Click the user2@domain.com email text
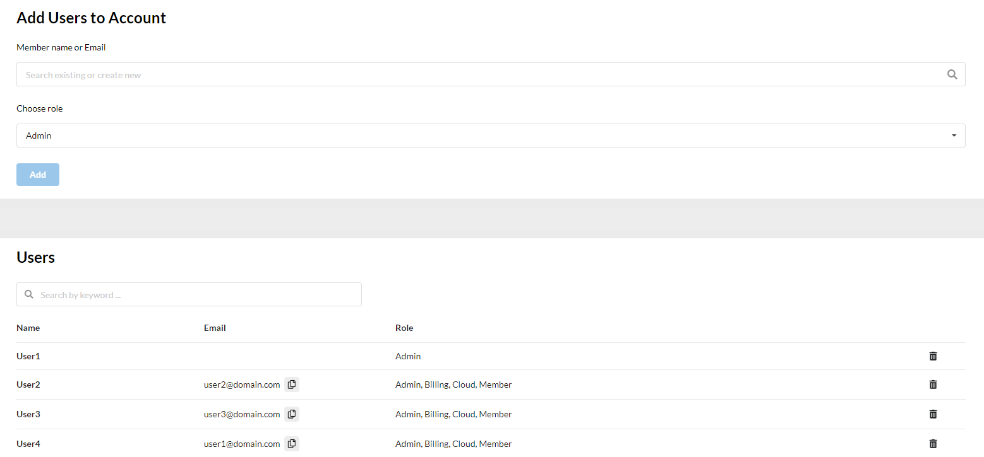 (242, 385)
